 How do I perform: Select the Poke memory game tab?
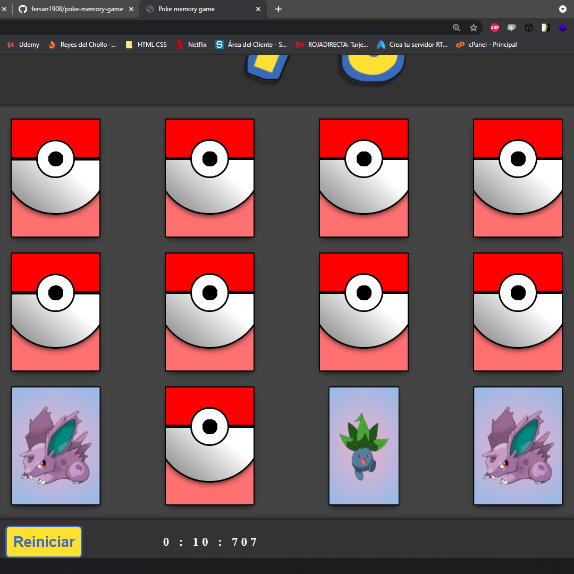(203, 9)
